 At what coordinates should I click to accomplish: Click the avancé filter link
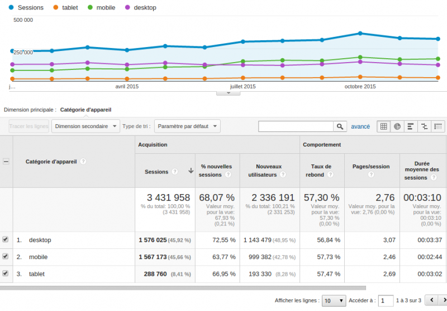[360, 126]
